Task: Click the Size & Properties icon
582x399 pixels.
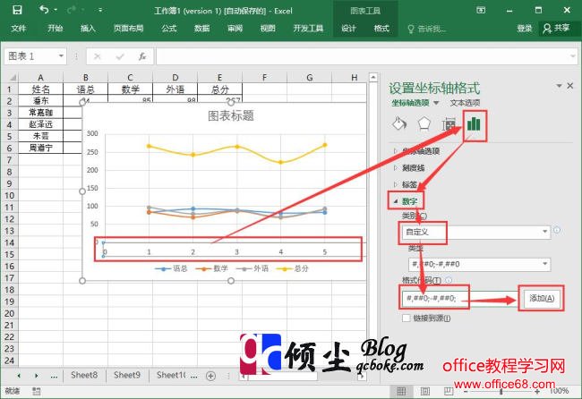Action: (449, 124)
